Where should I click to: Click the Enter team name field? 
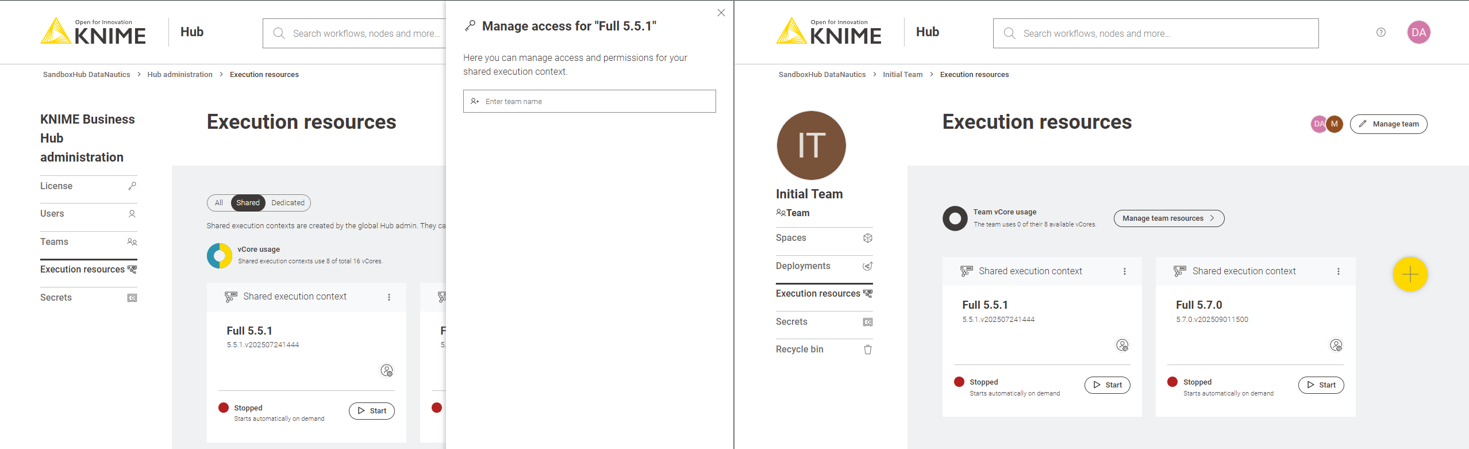point(589,101)
